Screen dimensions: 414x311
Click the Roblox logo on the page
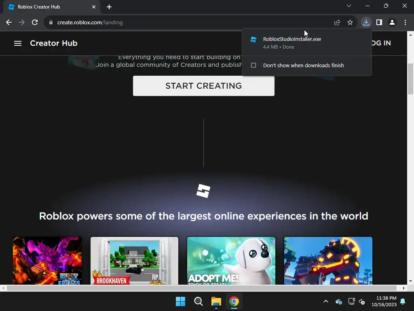click(x=203, y=191)
